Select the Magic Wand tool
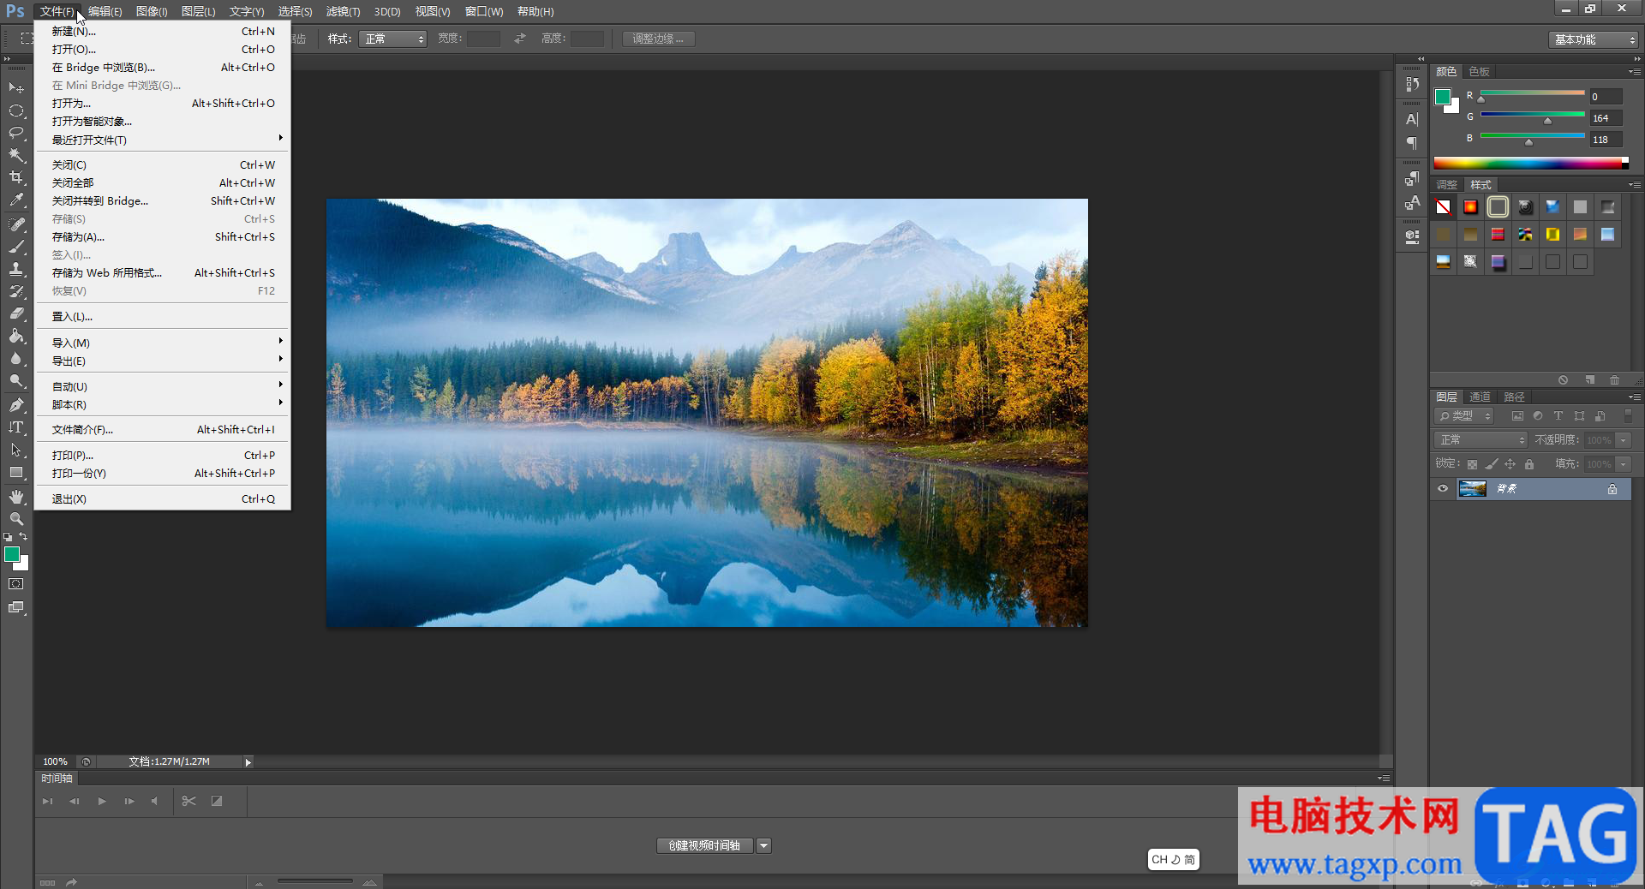The height and width of the screenshot is (889, 1645). 16,155
